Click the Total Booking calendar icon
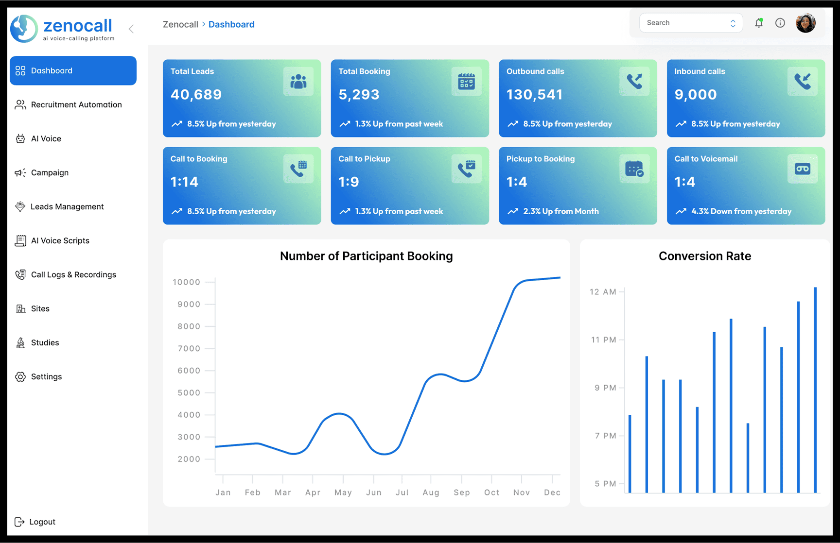This screenshot has width=840, height=543. click(466, 82)
